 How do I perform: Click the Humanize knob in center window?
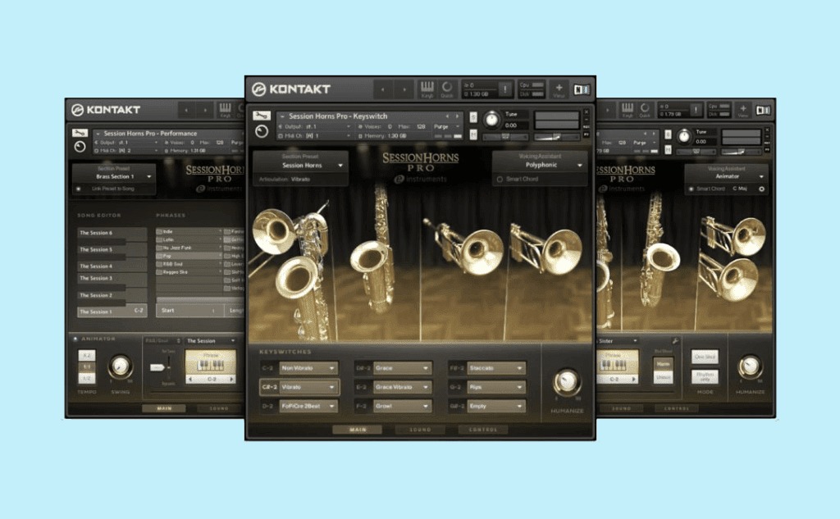pyautogui.click(x=565, y=381)
